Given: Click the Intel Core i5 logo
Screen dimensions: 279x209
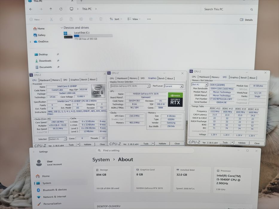Looking at the screenshot, I should click(x=98, y=91).
